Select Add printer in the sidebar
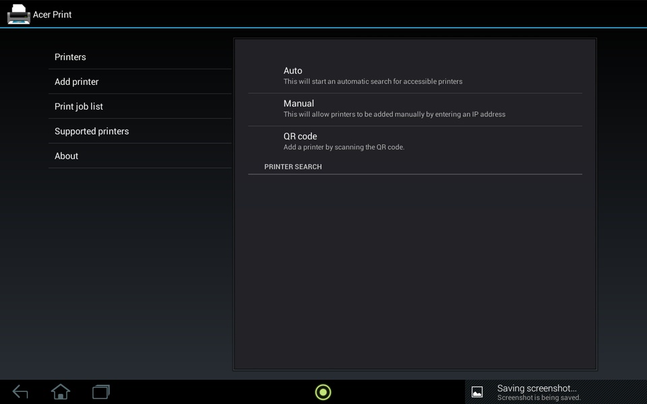Image resolution: width=647 pixels, height=404 pixels. (140, 81)
